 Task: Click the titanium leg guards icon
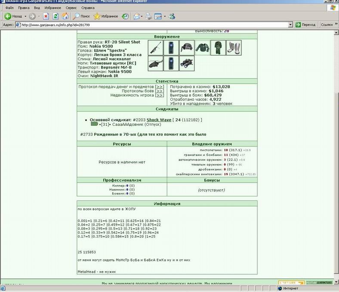(234, 48)
